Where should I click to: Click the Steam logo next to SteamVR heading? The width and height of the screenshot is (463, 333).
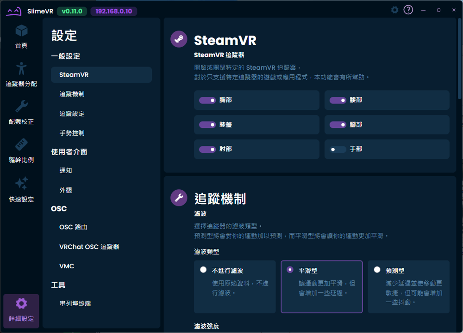(179, 39)
